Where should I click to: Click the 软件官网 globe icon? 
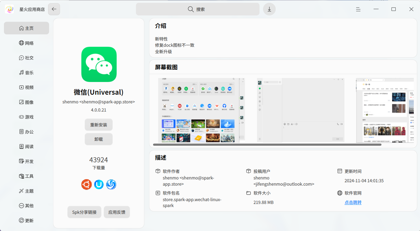tap(340, 193)
